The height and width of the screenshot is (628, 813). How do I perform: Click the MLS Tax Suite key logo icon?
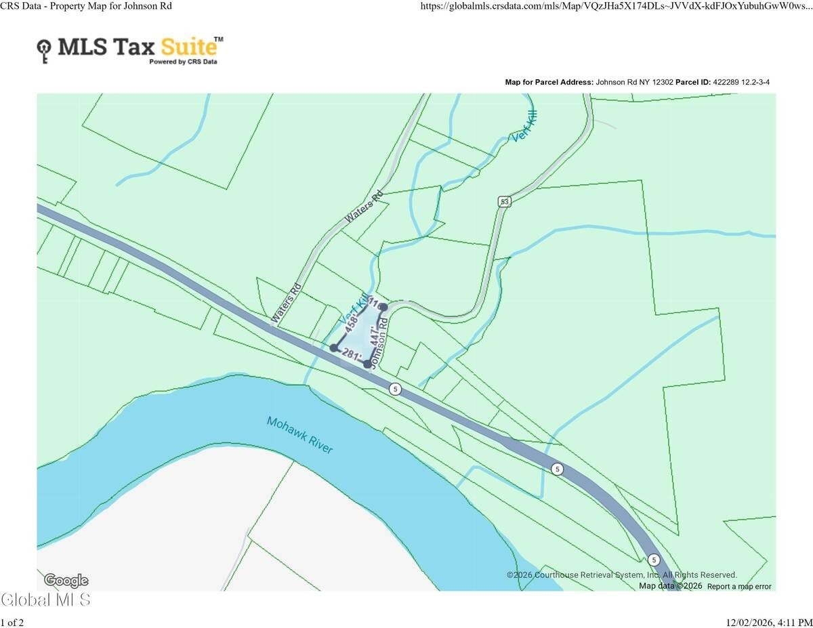(45, 49)
